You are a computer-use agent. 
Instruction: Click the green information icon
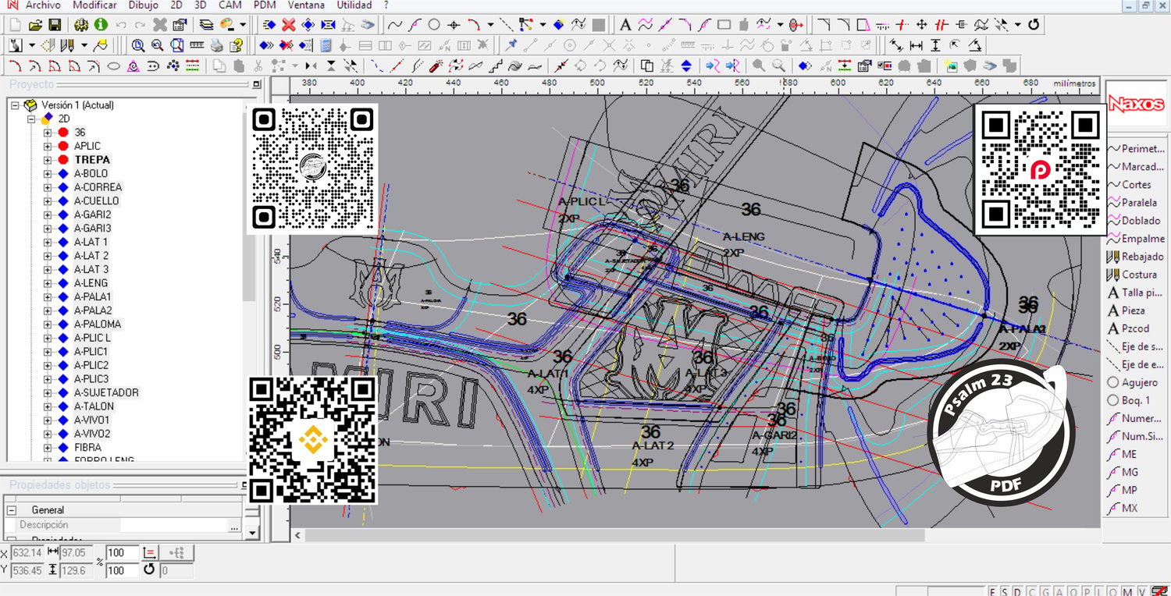(101, 25)
